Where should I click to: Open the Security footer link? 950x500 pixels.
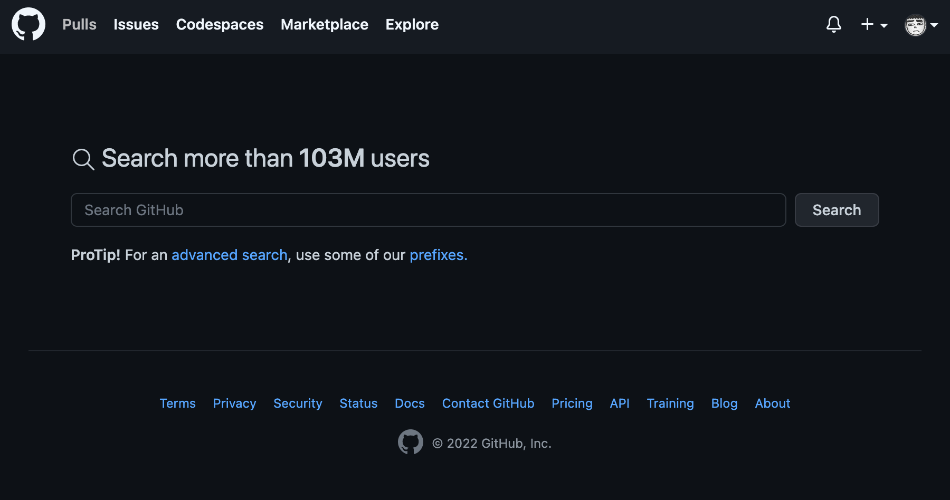[298, 403]
